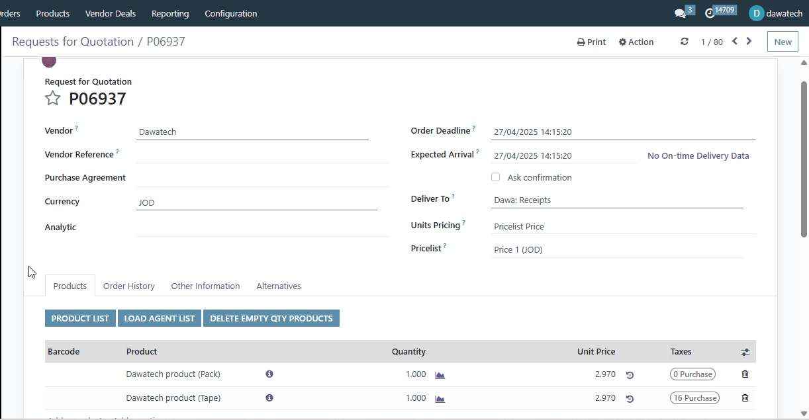Open Units Pricing dropdown showing Pricelist Price
Screen dimensions: 809x420
click(624, 226)
